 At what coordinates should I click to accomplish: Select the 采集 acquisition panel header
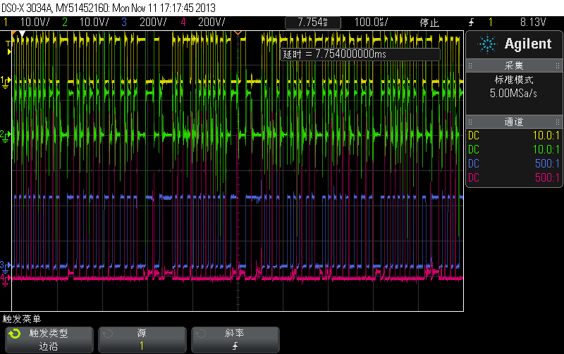pos(513,65)
